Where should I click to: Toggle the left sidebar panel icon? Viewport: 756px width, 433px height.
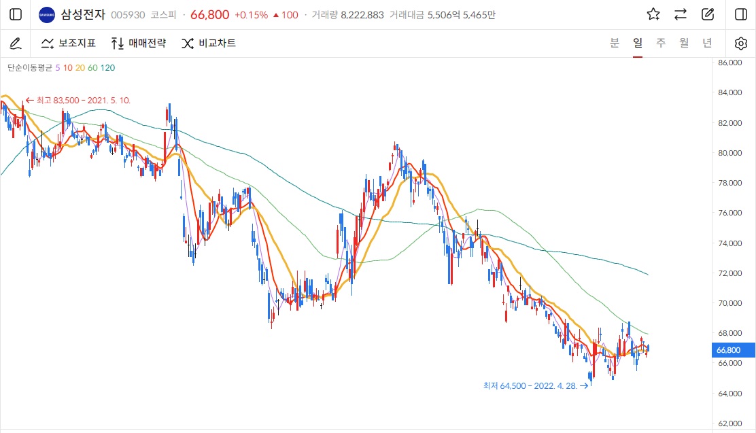coord(16,14)
